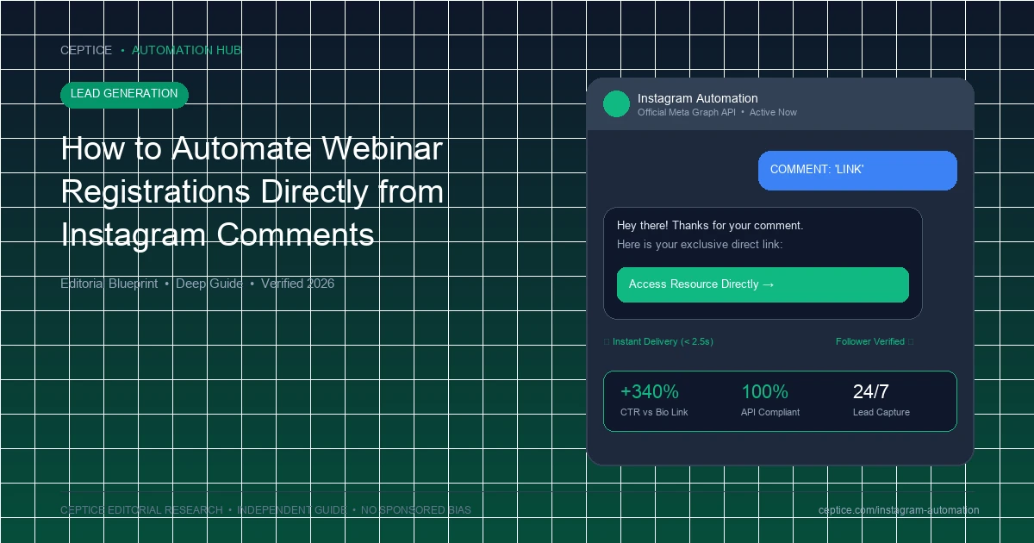Click the headline 'How to Automate Webinar' line
Screen dimensions: 1034x543
(x=252, y=149)
